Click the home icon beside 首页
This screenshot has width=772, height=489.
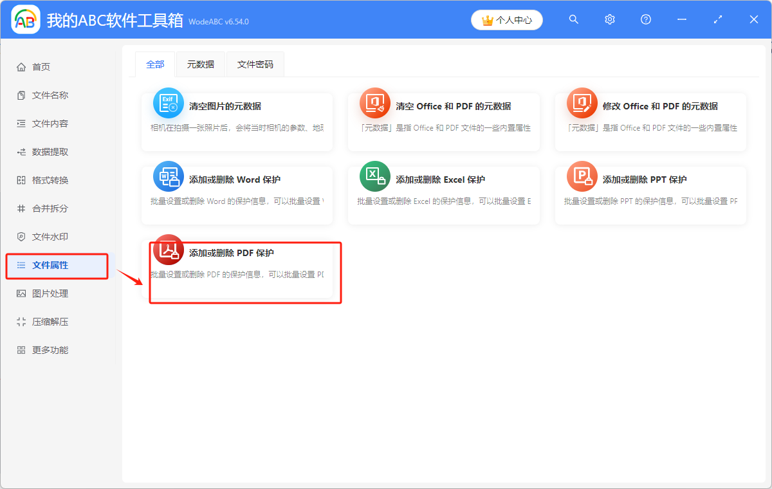click(x=21, y=67)
